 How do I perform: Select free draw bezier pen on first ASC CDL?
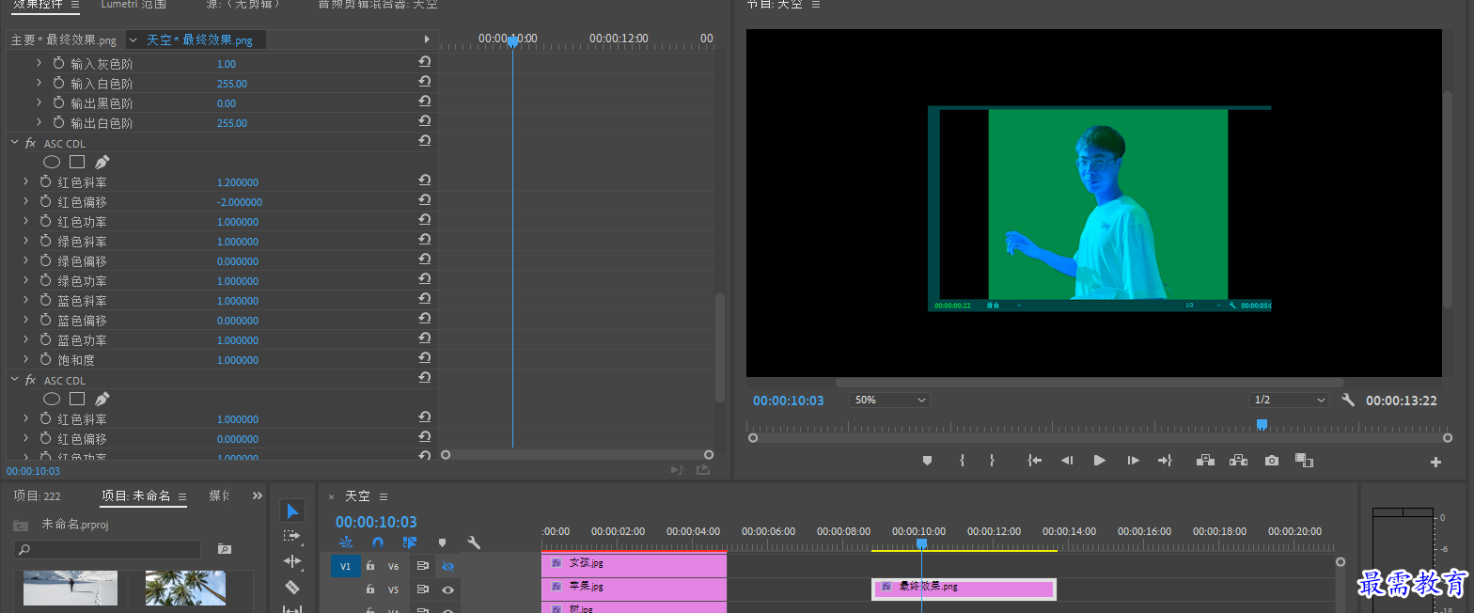pos(102,162)
